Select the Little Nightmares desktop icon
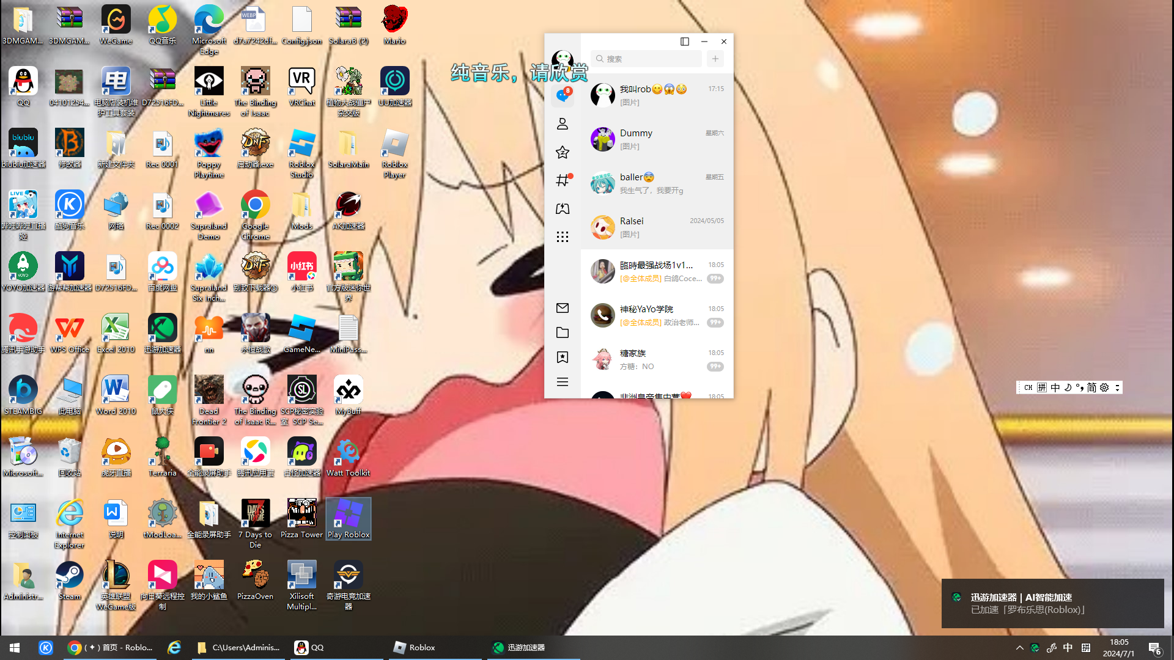Screen dimensions: 1174x660 209,92
